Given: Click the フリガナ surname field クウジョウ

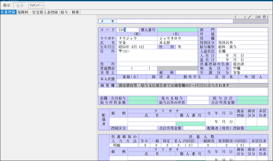Looking at the screenshot, I should pos(137,38).
